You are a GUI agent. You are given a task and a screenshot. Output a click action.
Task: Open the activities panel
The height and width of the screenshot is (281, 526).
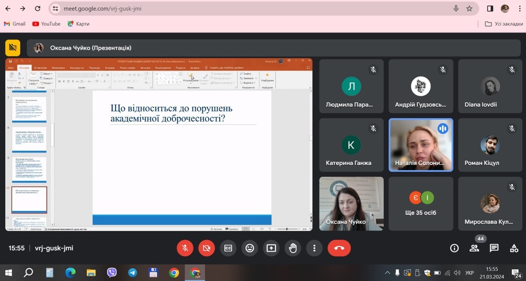(x=514, y=248)
